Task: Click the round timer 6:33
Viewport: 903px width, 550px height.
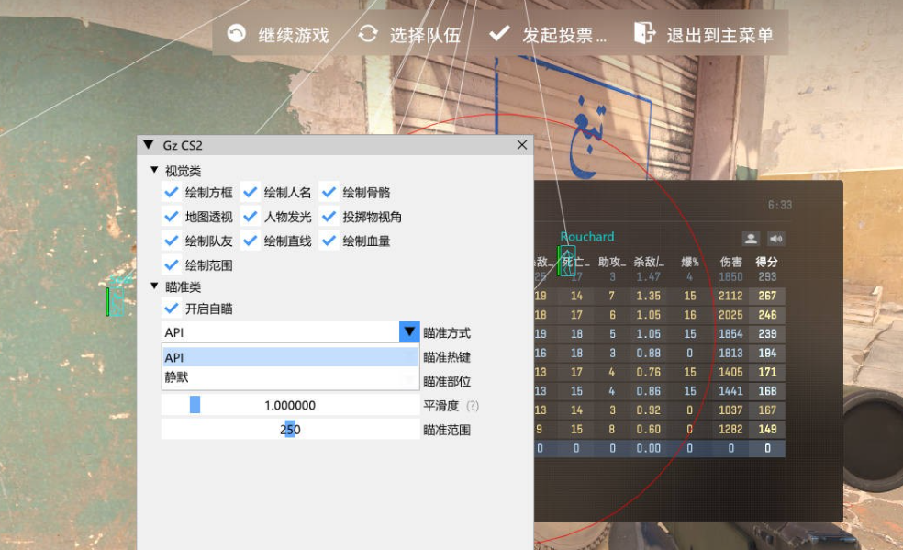Action: tap(780, 205)
